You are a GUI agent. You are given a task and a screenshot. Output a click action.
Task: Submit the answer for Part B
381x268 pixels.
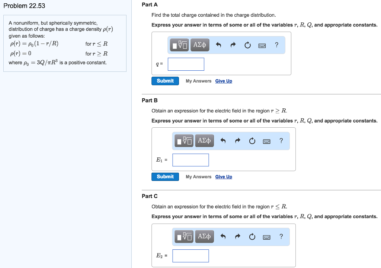165,176
